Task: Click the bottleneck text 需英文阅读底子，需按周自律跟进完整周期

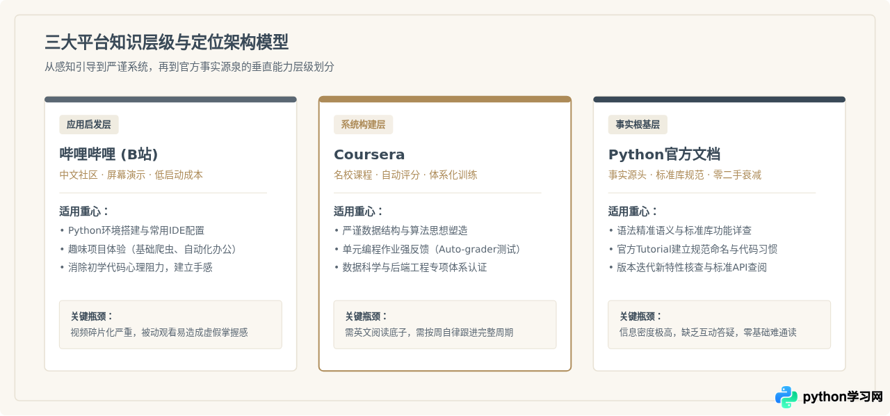Action: (x=429, y=333)
